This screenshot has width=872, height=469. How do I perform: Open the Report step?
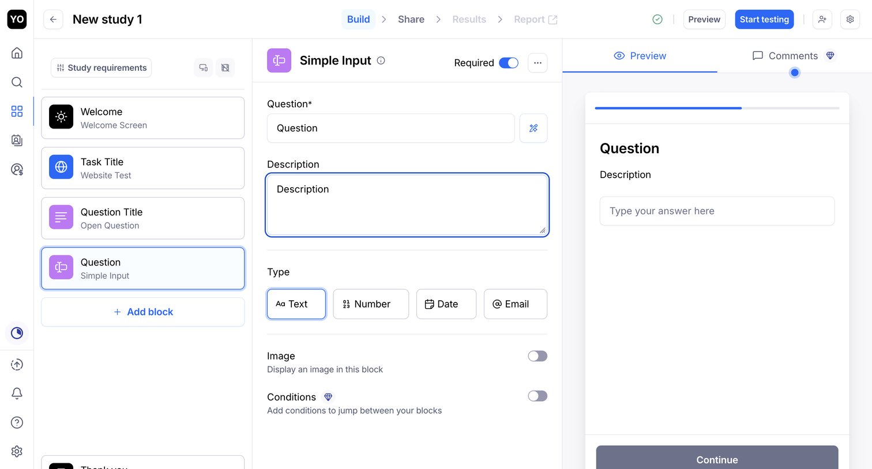point(536,19)
